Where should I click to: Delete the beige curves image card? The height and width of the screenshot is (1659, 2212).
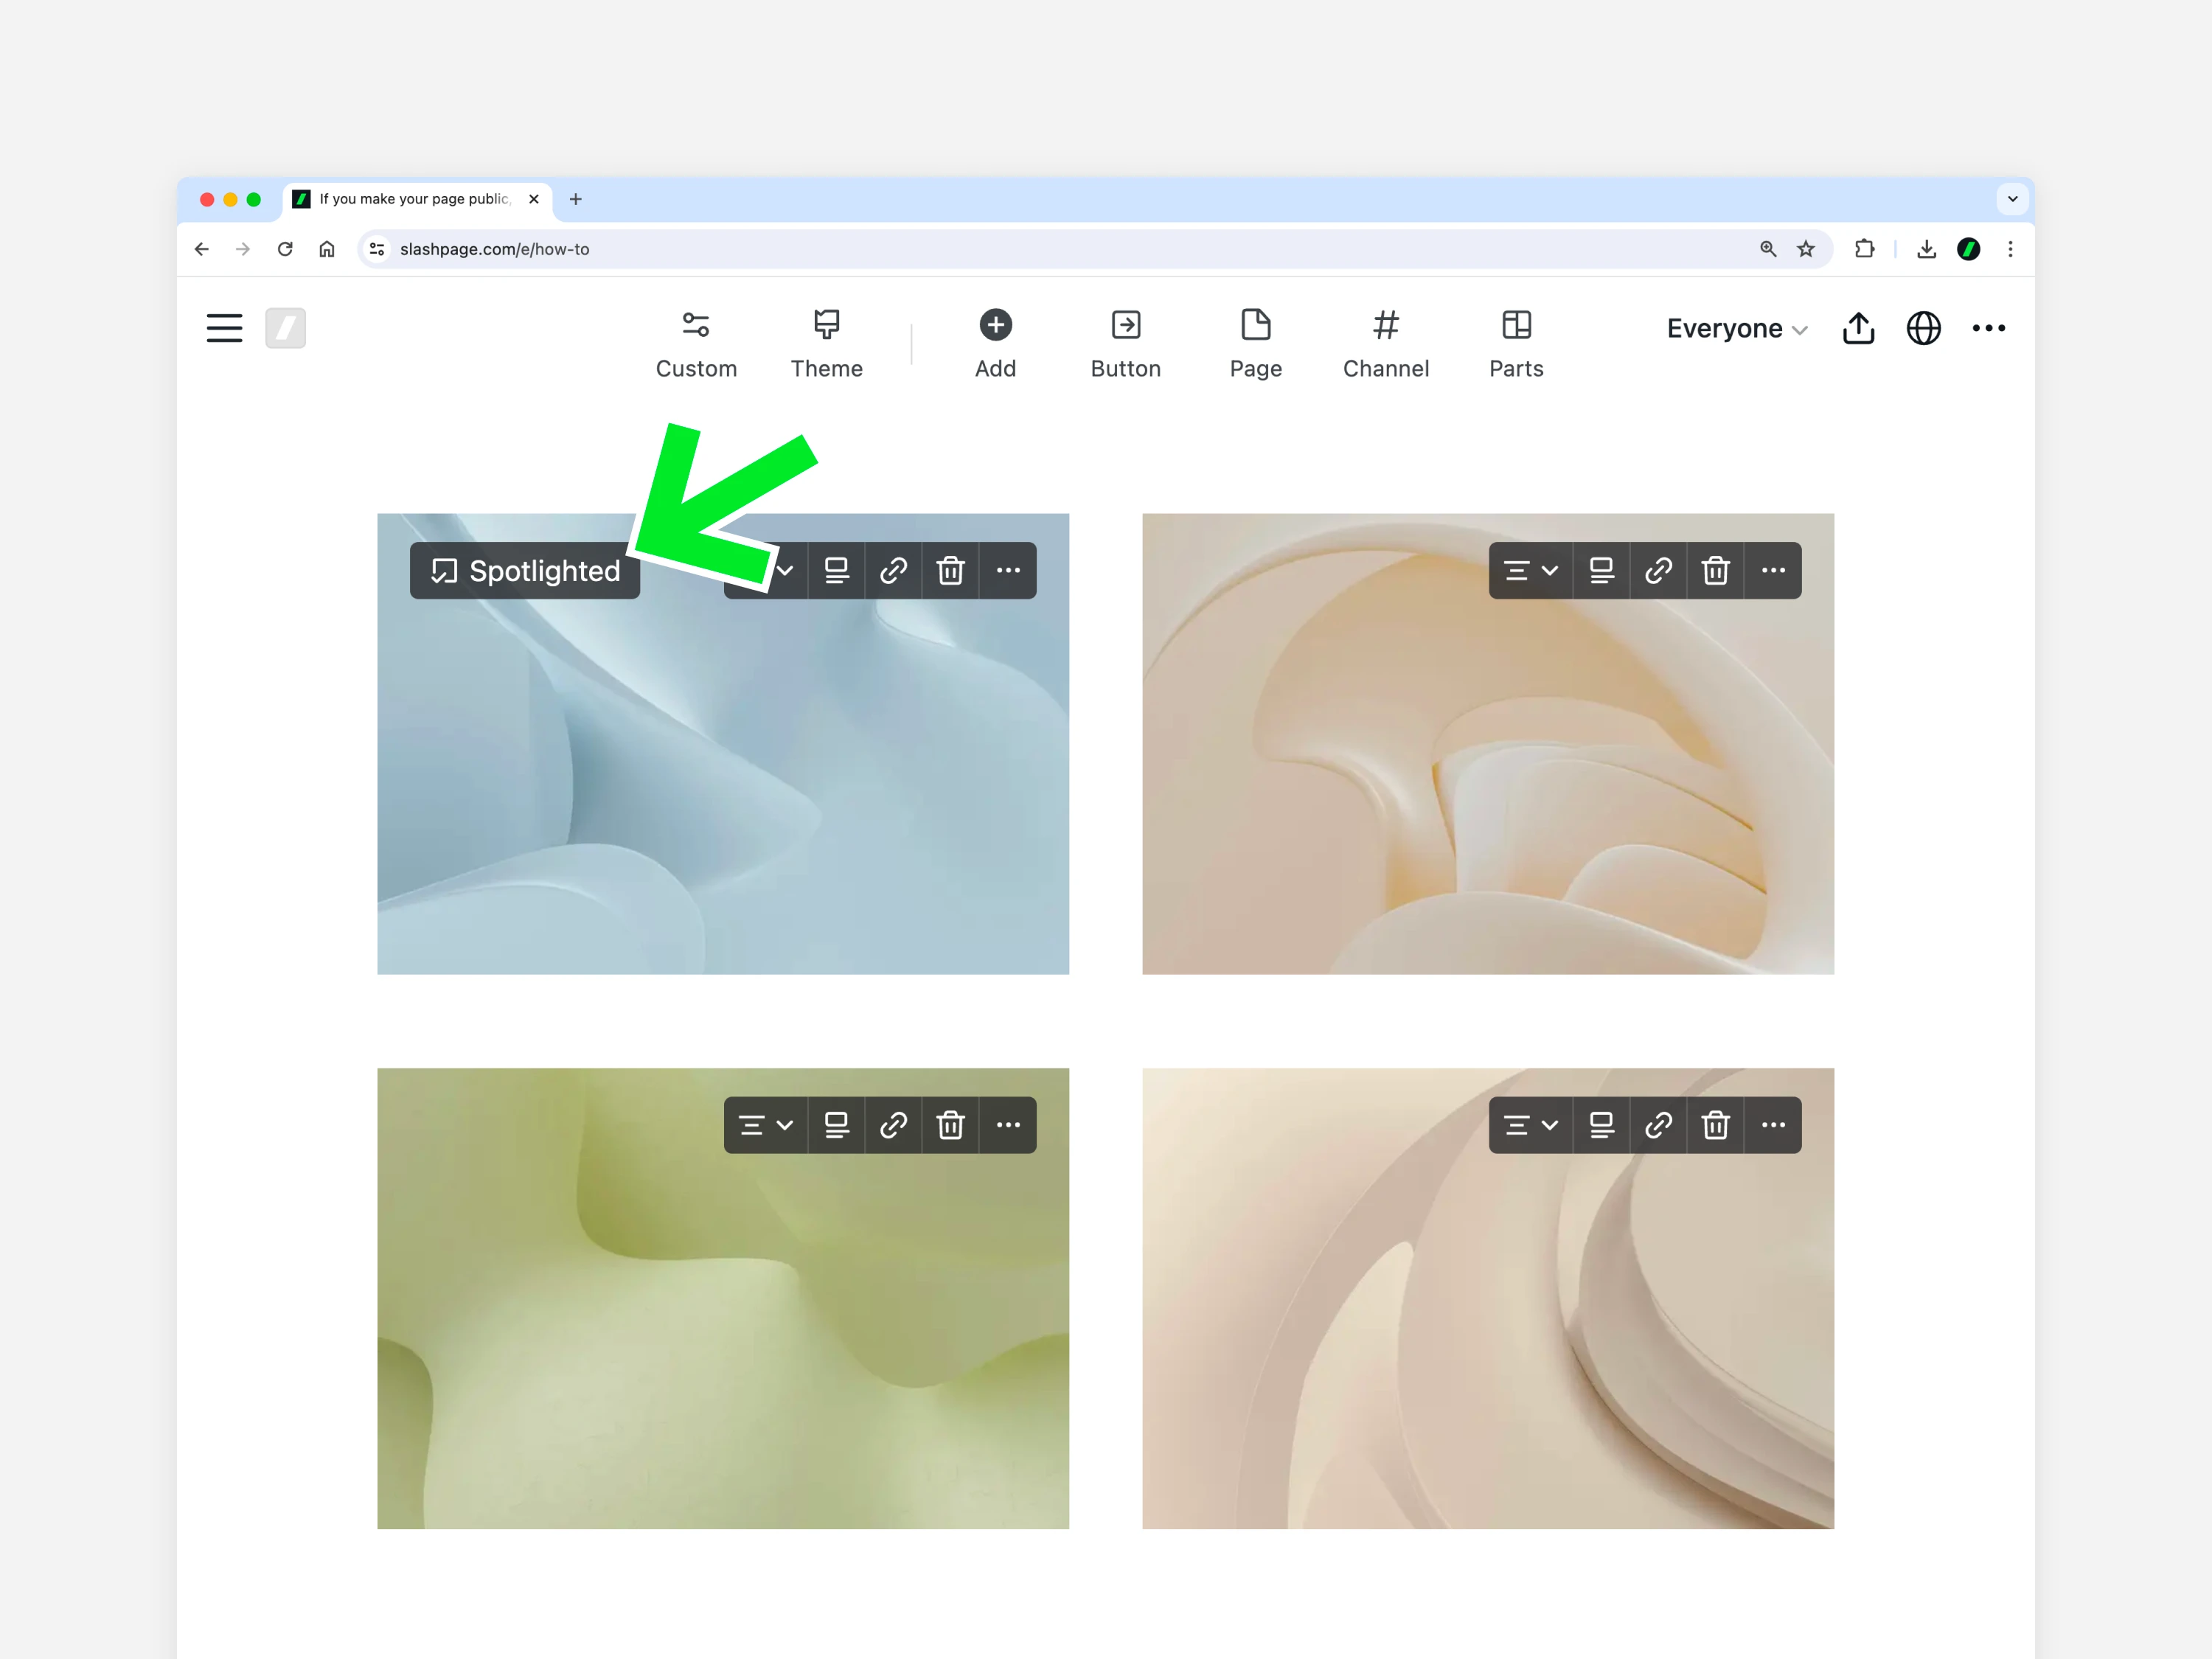pyautogui.click(x=1715, y=1125)
